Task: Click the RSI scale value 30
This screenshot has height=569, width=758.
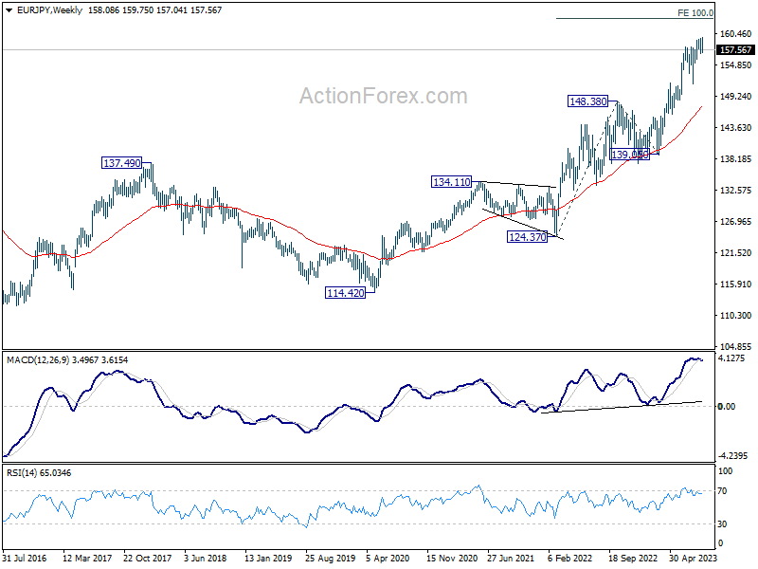Action: [x=722, y=524]
